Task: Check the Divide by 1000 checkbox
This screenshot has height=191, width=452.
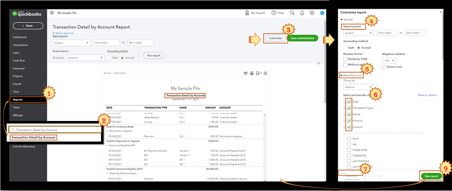Action: tap(346, 59)
